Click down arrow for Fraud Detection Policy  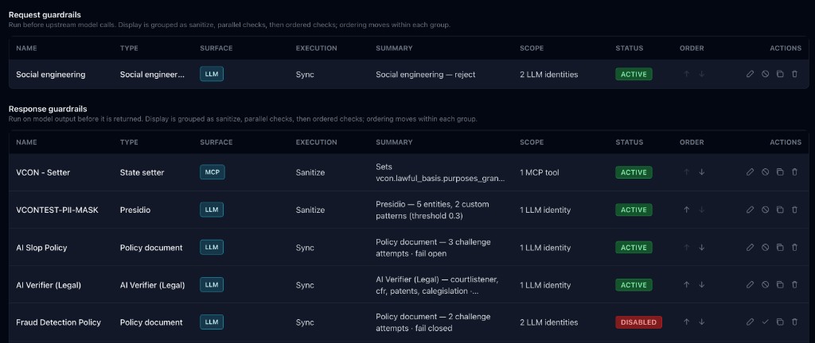point(702,322)
